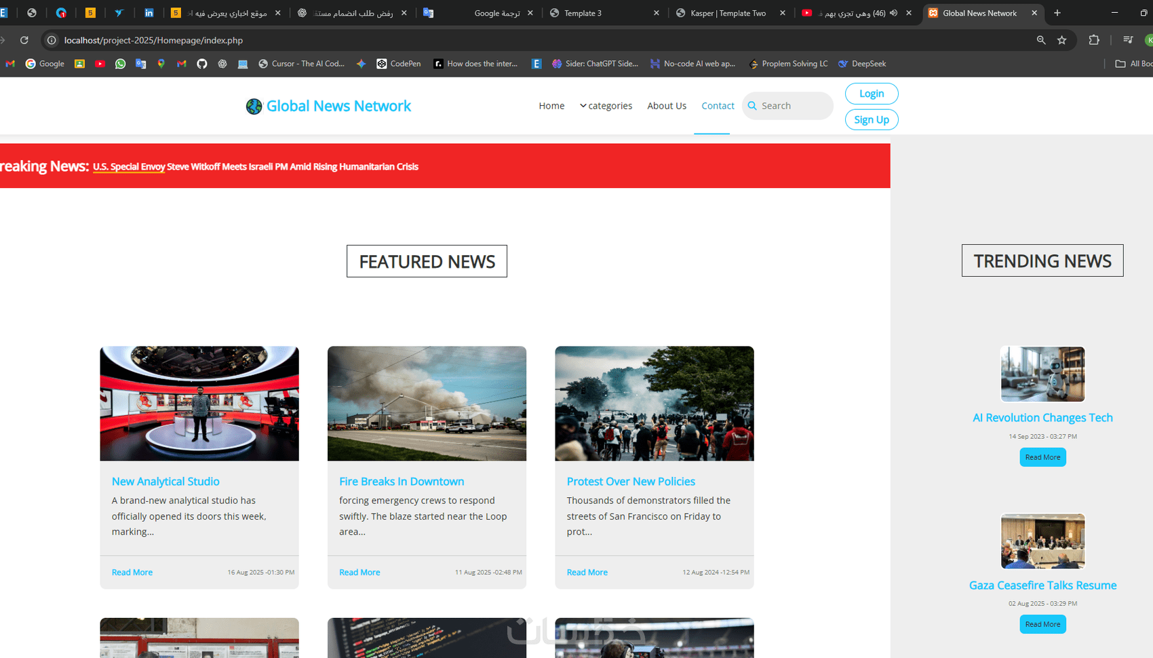1153x658 pixels.
Task: Switch to the ChatGPT رفض طلب tab
Action: [x=352, y=13]
